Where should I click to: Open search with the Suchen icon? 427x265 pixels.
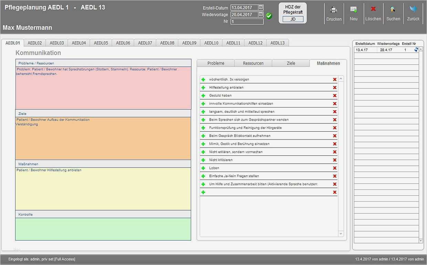[393, 10]
